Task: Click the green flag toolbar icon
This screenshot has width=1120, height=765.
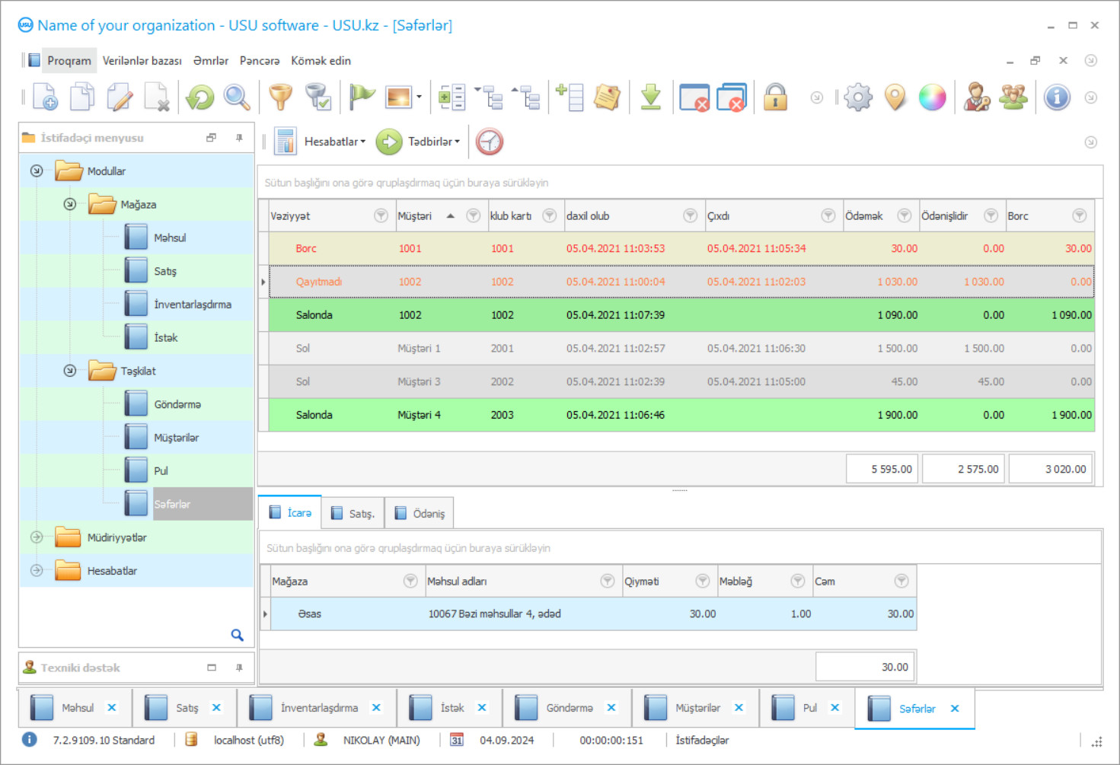Action: tap(362, 97)
